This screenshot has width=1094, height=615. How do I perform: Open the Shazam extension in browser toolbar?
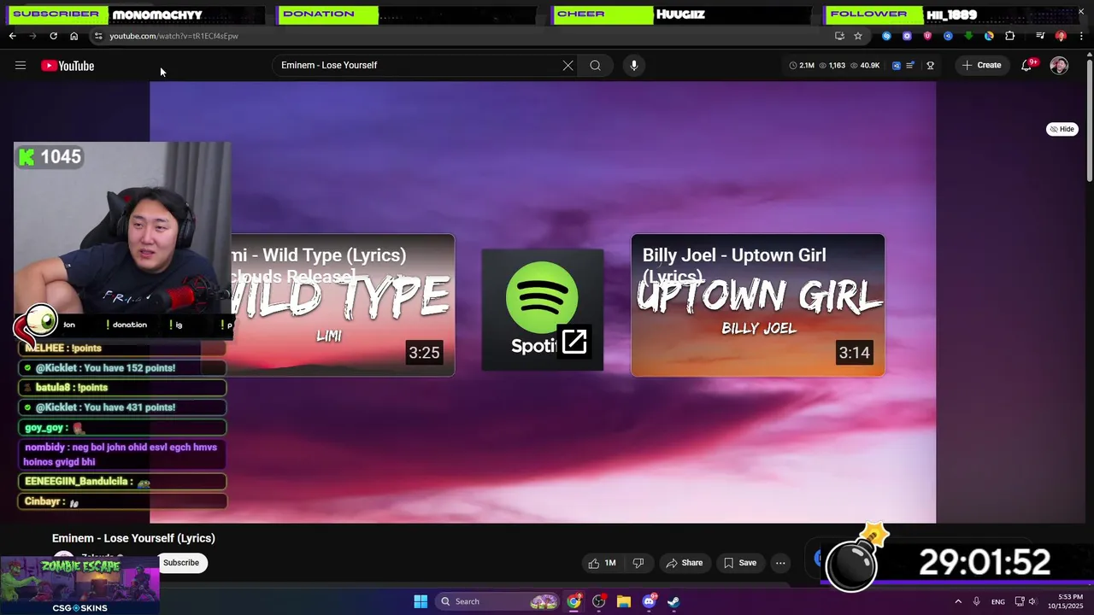886,36
